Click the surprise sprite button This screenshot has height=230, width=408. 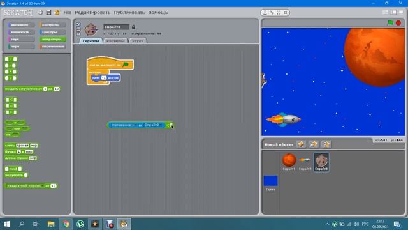click(x=326, y=144)
